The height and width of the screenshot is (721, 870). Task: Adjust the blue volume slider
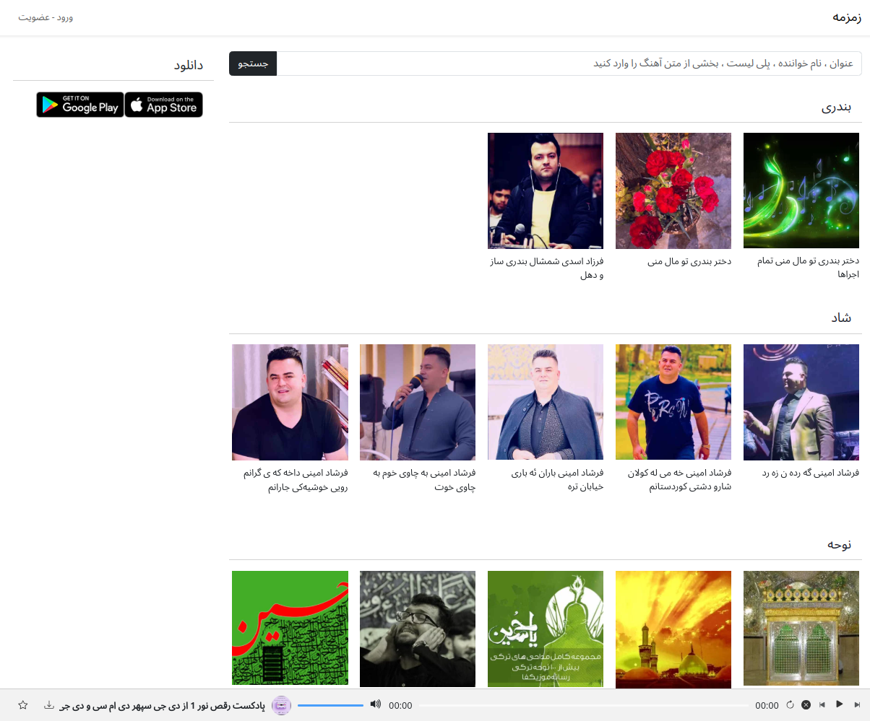330,705
